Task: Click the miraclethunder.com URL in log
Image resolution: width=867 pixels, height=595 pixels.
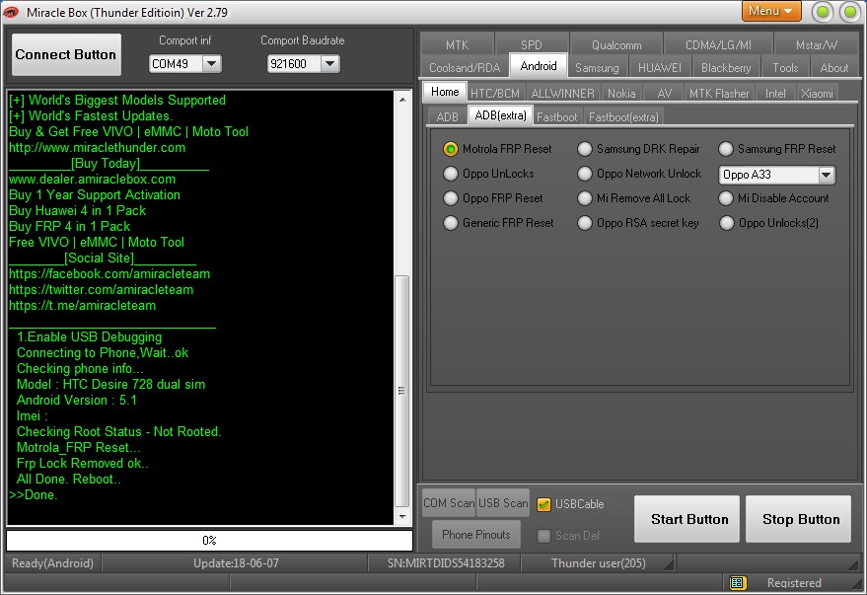Action: pos(98,148)
